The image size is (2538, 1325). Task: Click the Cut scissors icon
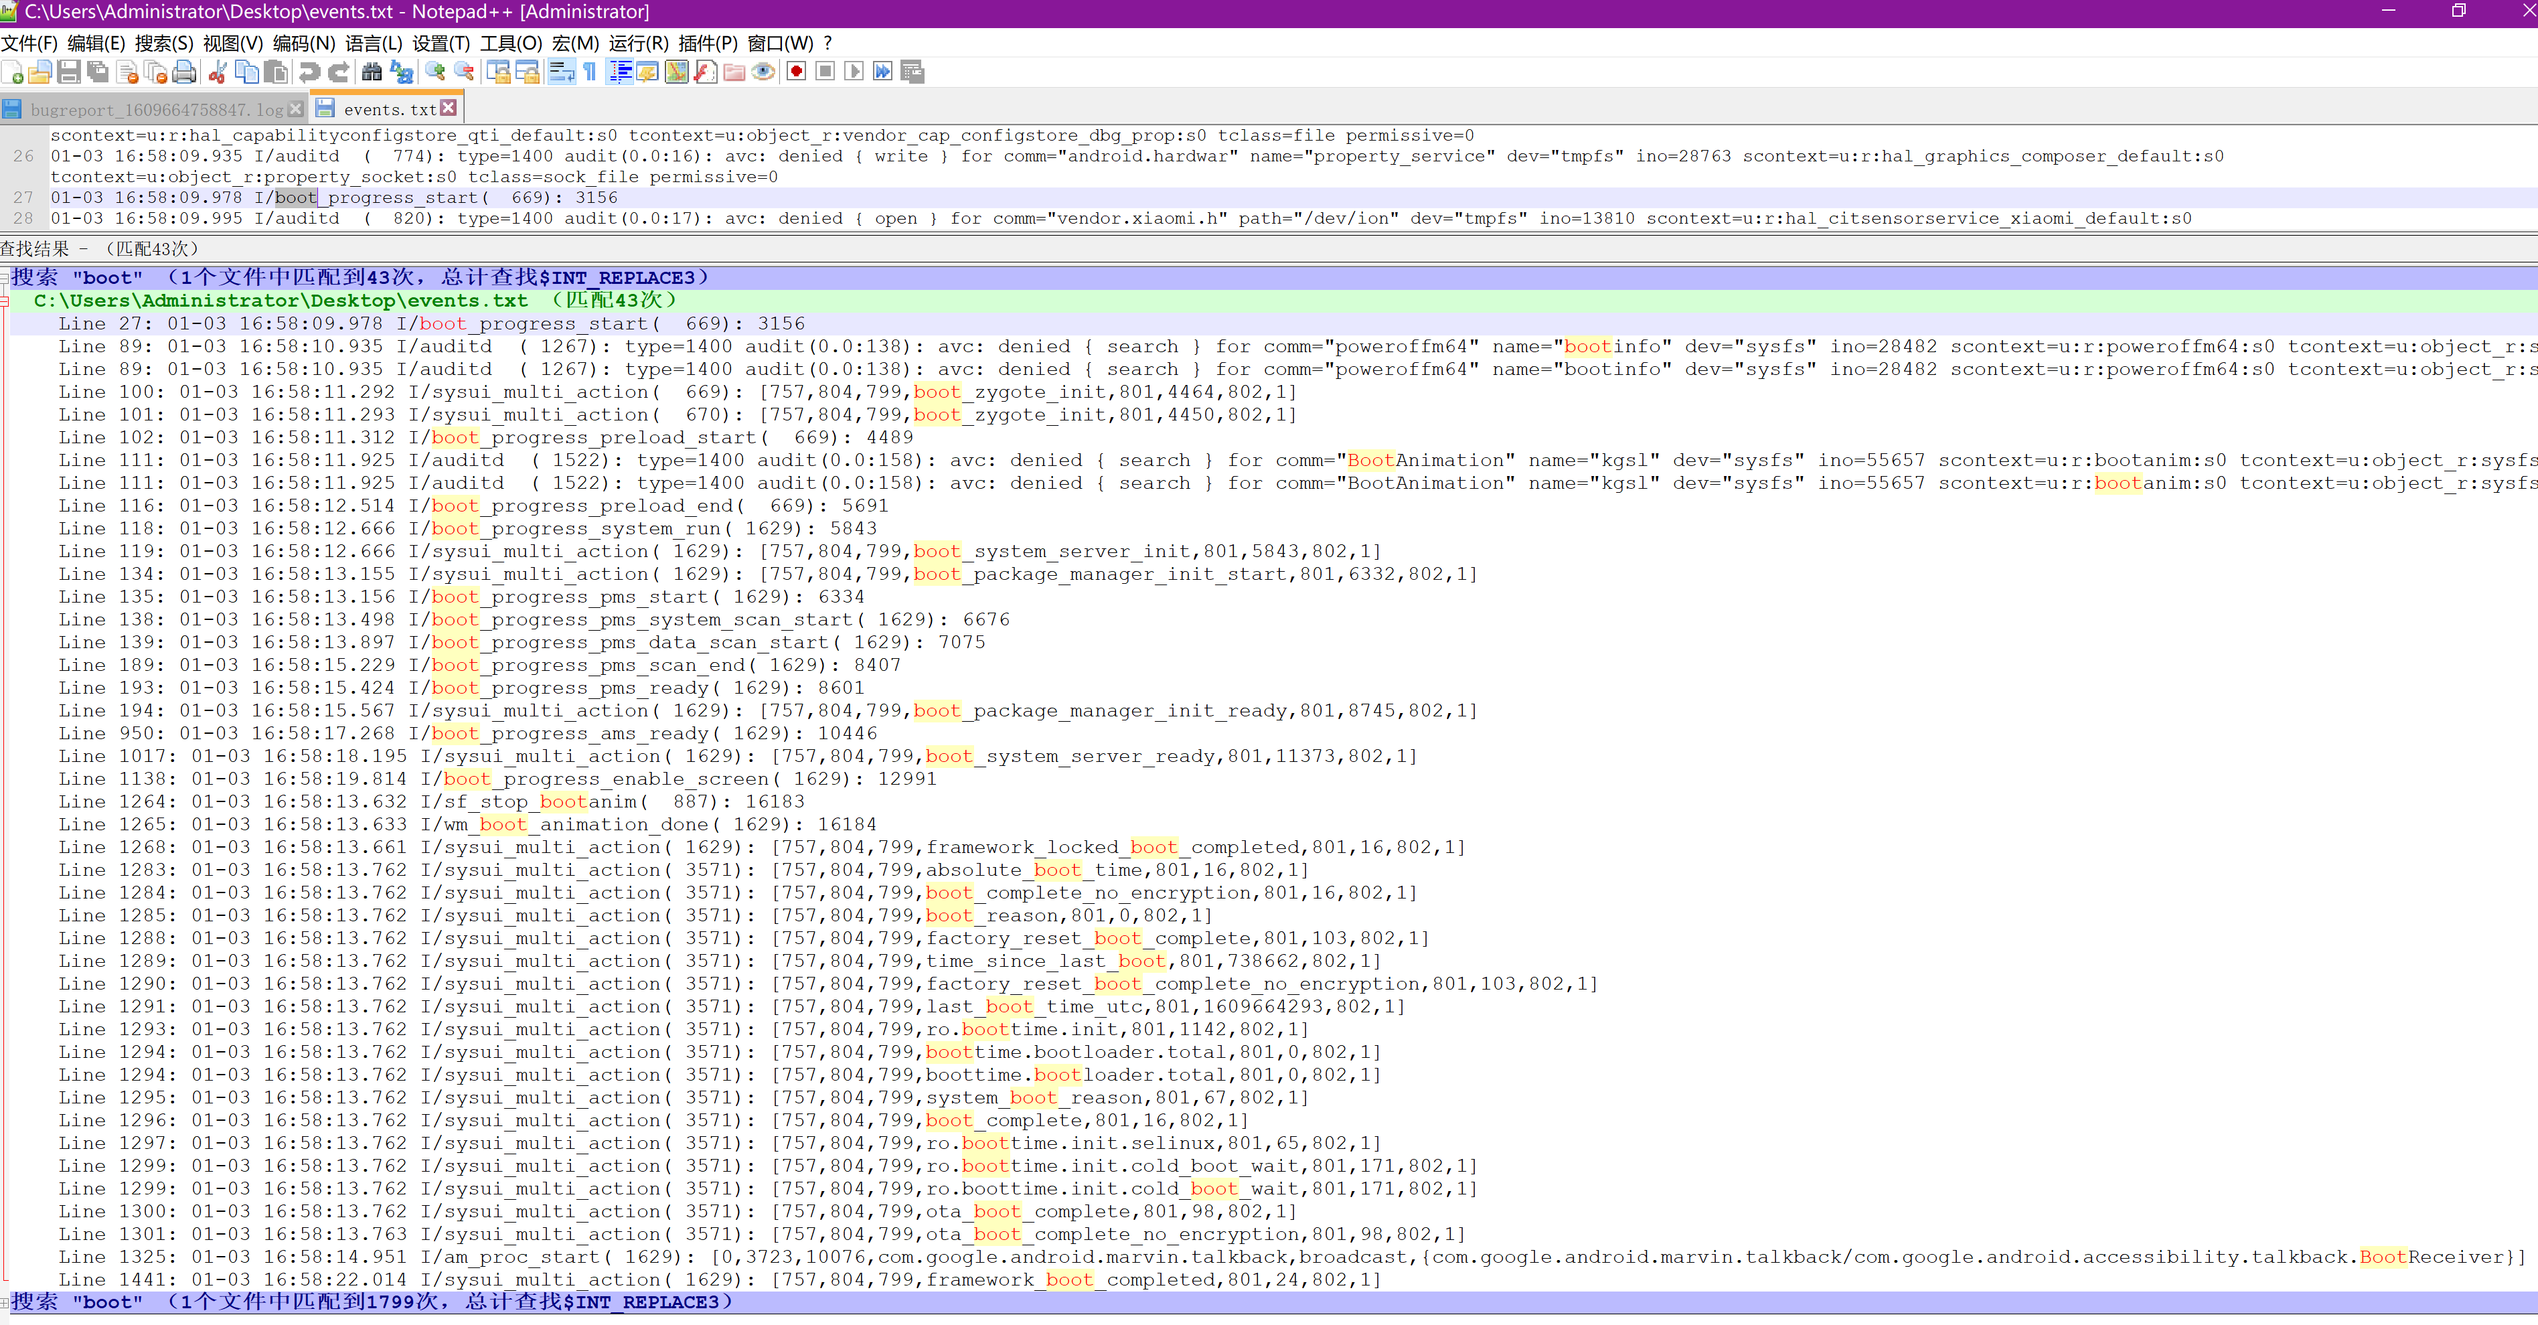point(219,72)
